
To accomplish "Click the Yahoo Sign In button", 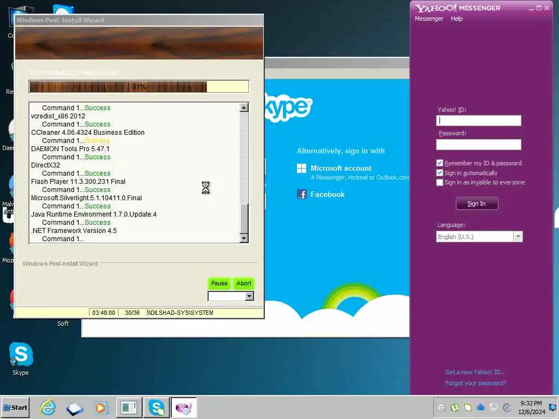I will pyautogui.click(x=477, y=204).
